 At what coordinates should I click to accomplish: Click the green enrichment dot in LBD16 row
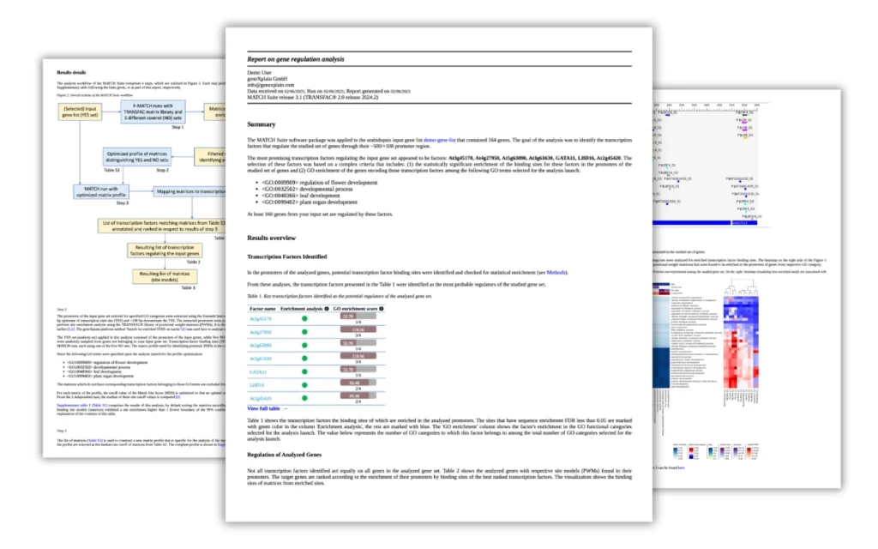(304, 385)
